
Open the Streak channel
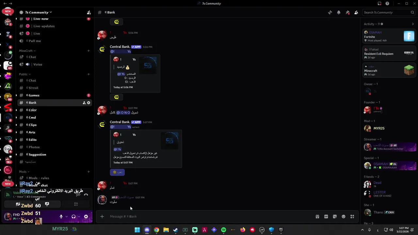(55, 88)
